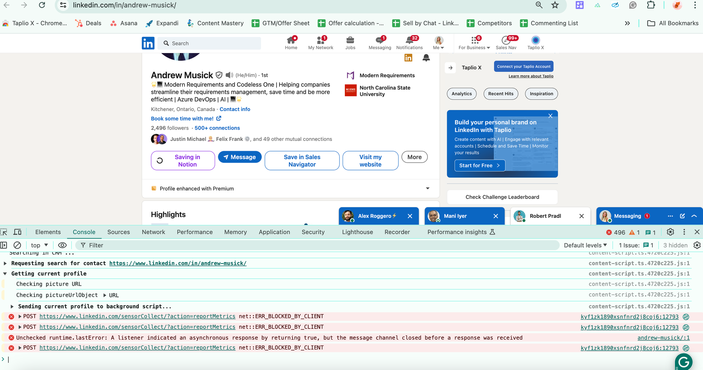Collapse Getting current profile log group

coord(5,273)
